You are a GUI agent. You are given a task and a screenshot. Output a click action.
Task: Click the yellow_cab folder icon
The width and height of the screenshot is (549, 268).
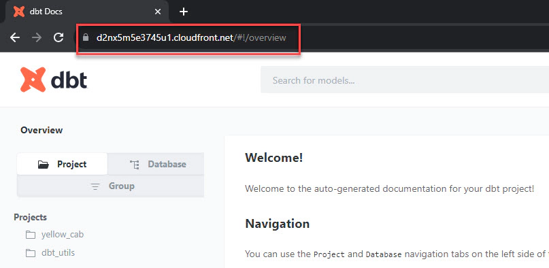31,235
